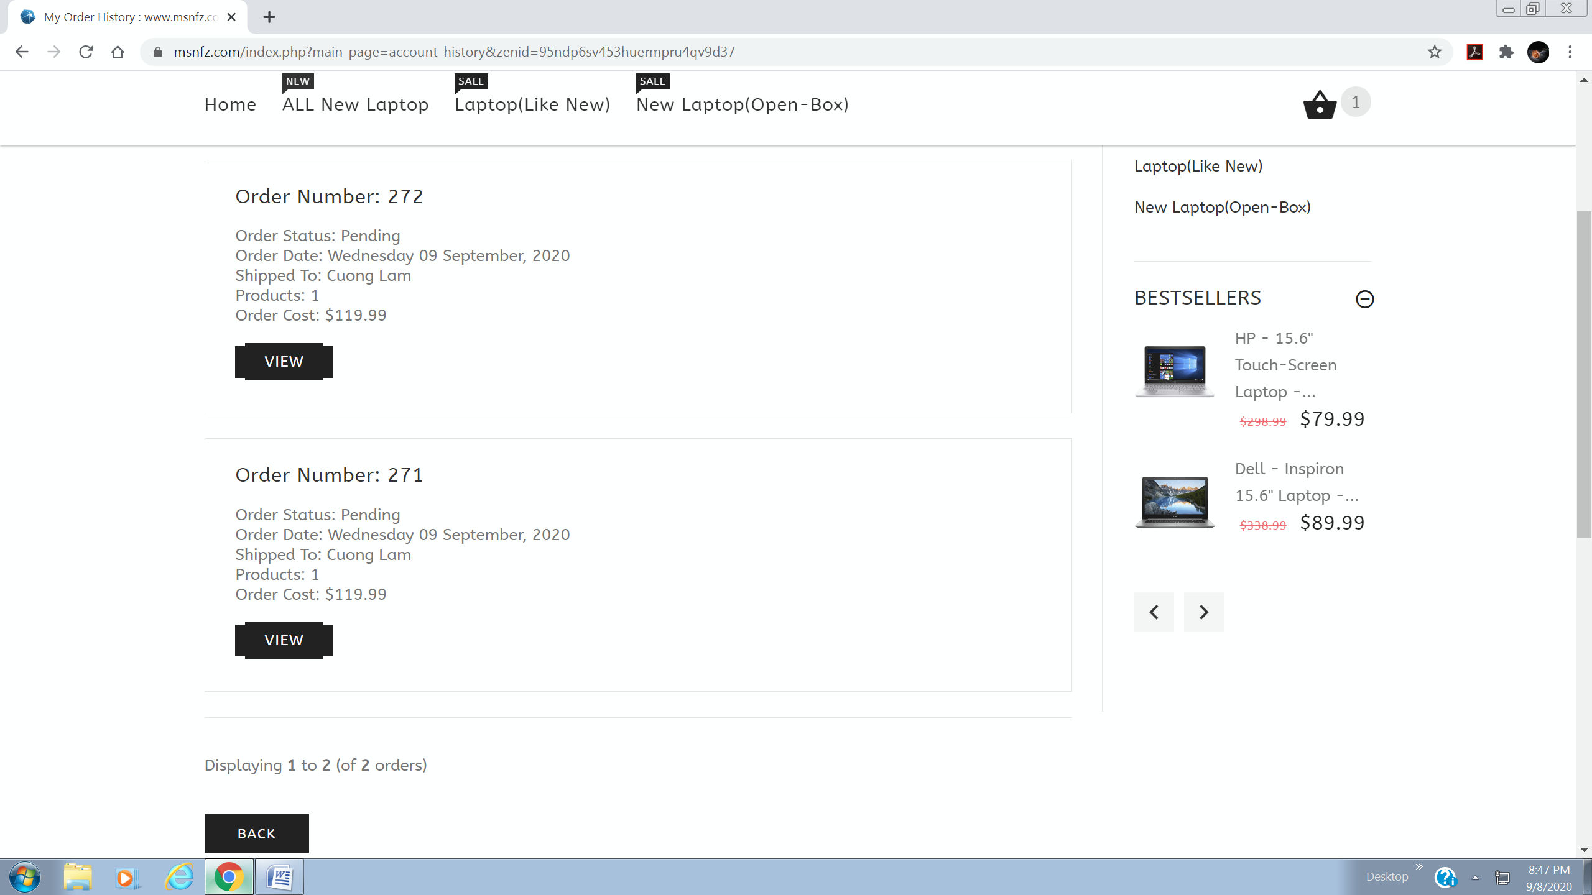Click the browser forward arrow
1592x895 pixels.
click(54, 52)
